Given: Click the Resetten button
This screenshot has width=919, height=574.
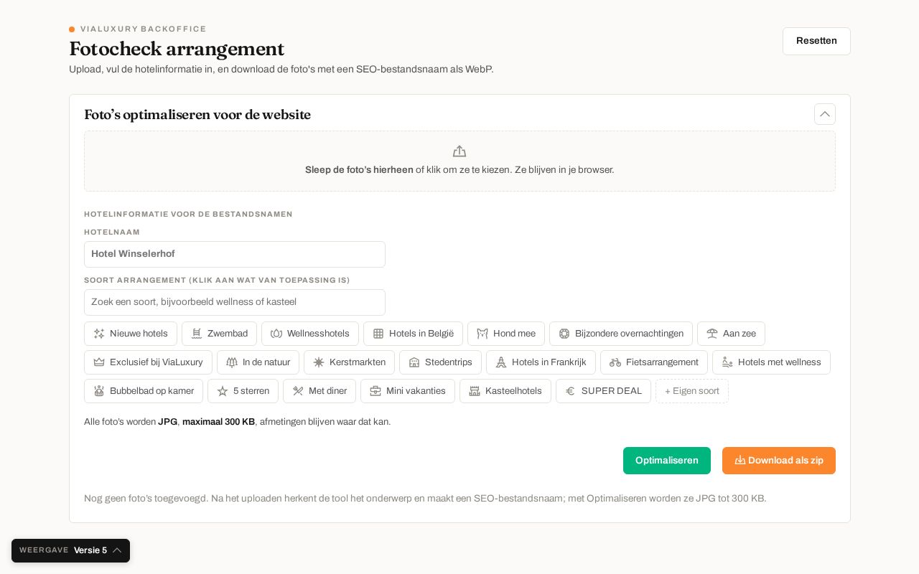Looking at the screenshot, I should pyautogui.click(x=816, y=41).
